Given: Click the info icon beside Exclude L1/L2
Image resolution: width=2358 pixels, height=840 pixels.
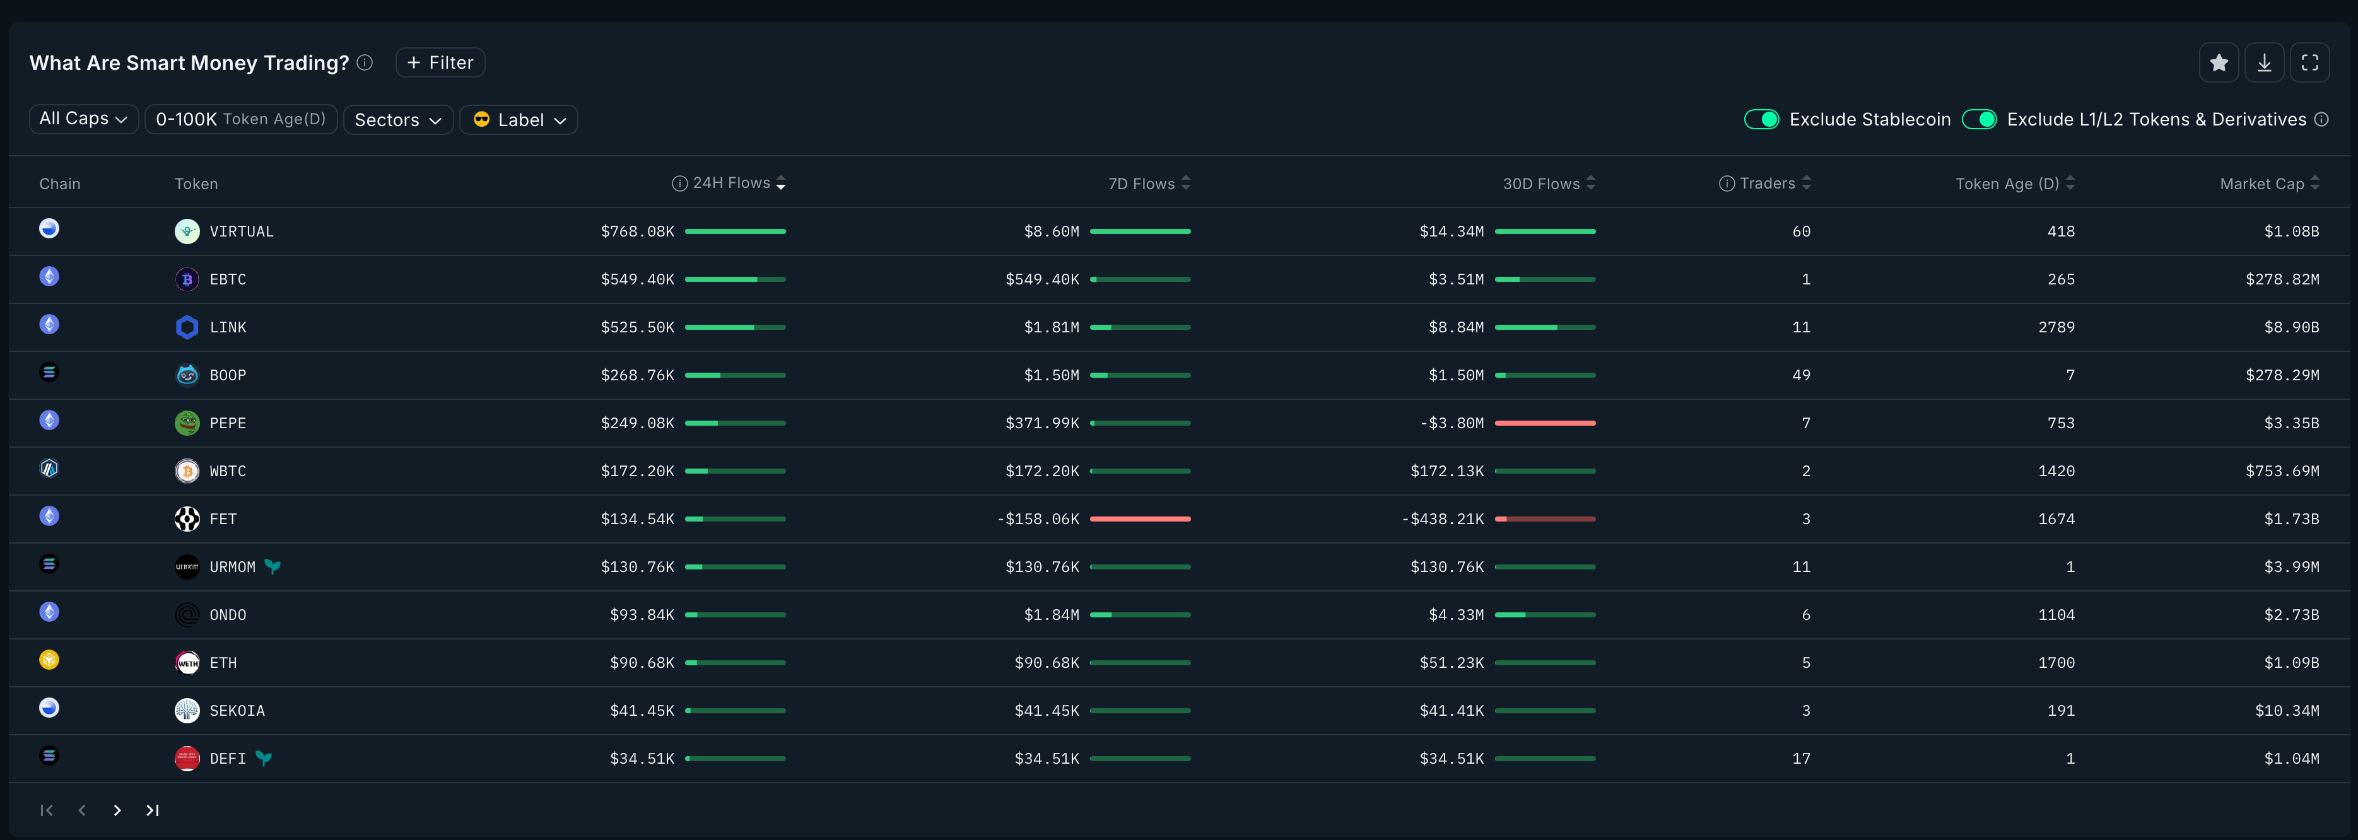Looking at the screenshot, I should 2321,120.
